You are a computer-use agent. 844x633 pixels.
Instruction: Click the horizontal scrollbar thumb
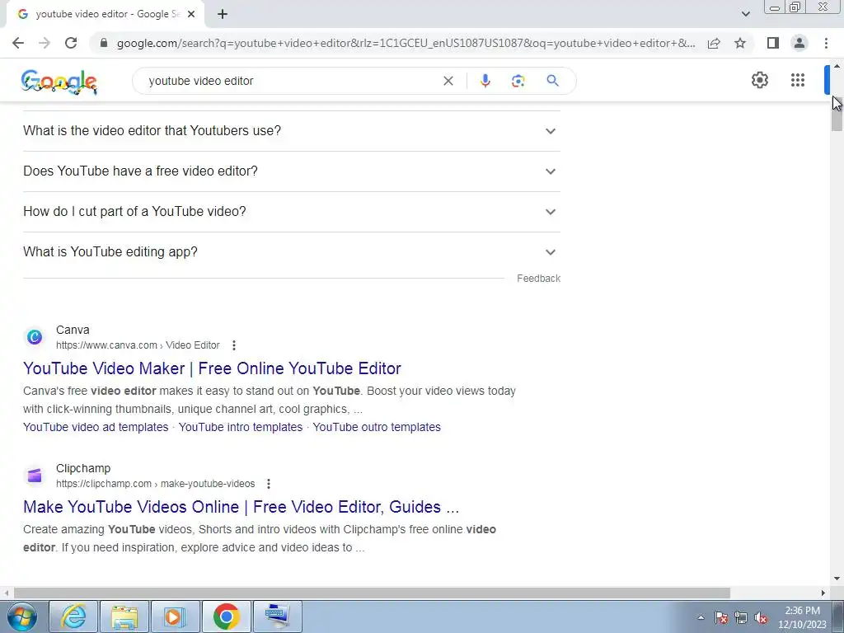pos(372,593)
